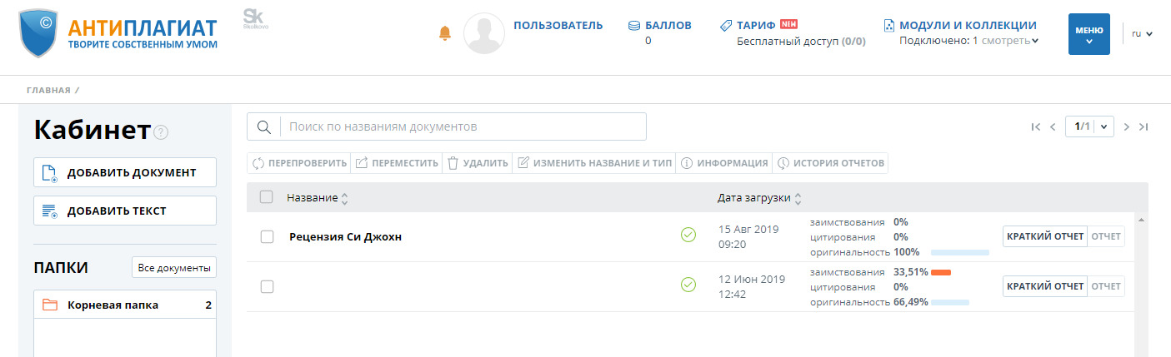This screenshot has height=357, width=1171.
Task: Check the box for Рецензия Си Джохн
Action: 267,236
